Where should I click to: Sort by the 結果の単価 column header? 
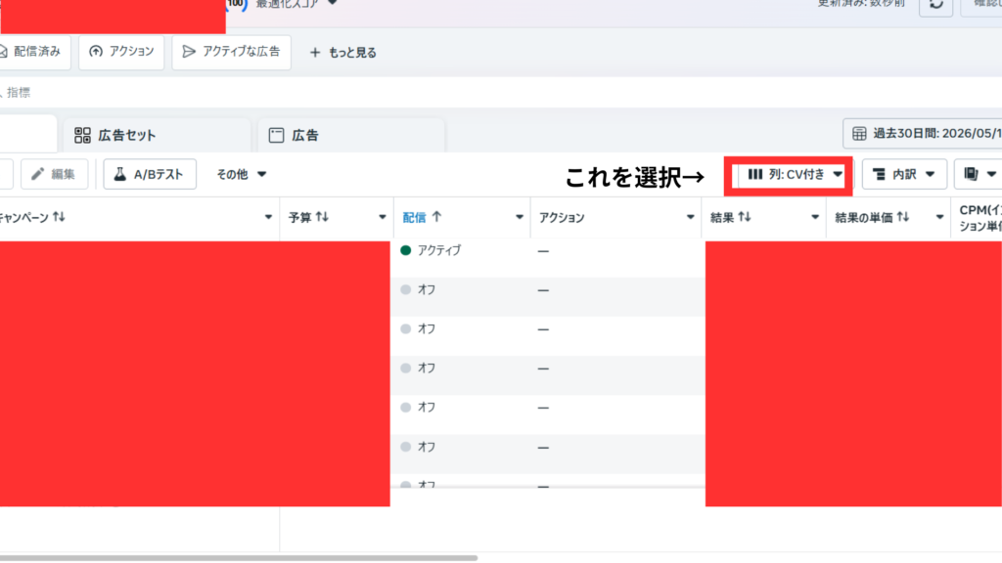(x=872, y=218)
